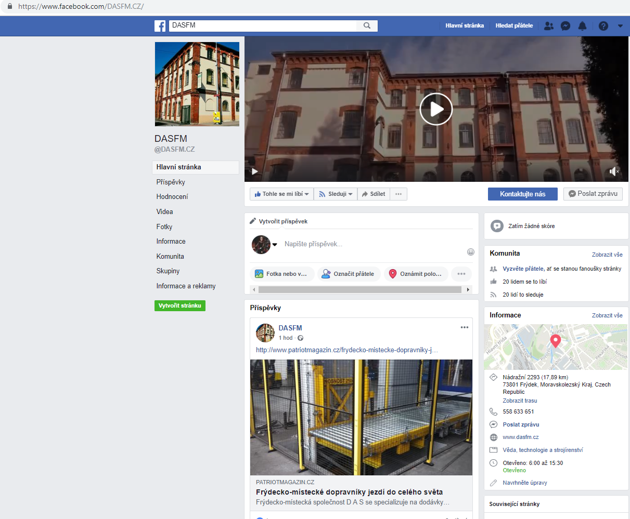Click the composer horizontal scrollbar thumb
Screen dimensions: 630x519
click(360, 290)
